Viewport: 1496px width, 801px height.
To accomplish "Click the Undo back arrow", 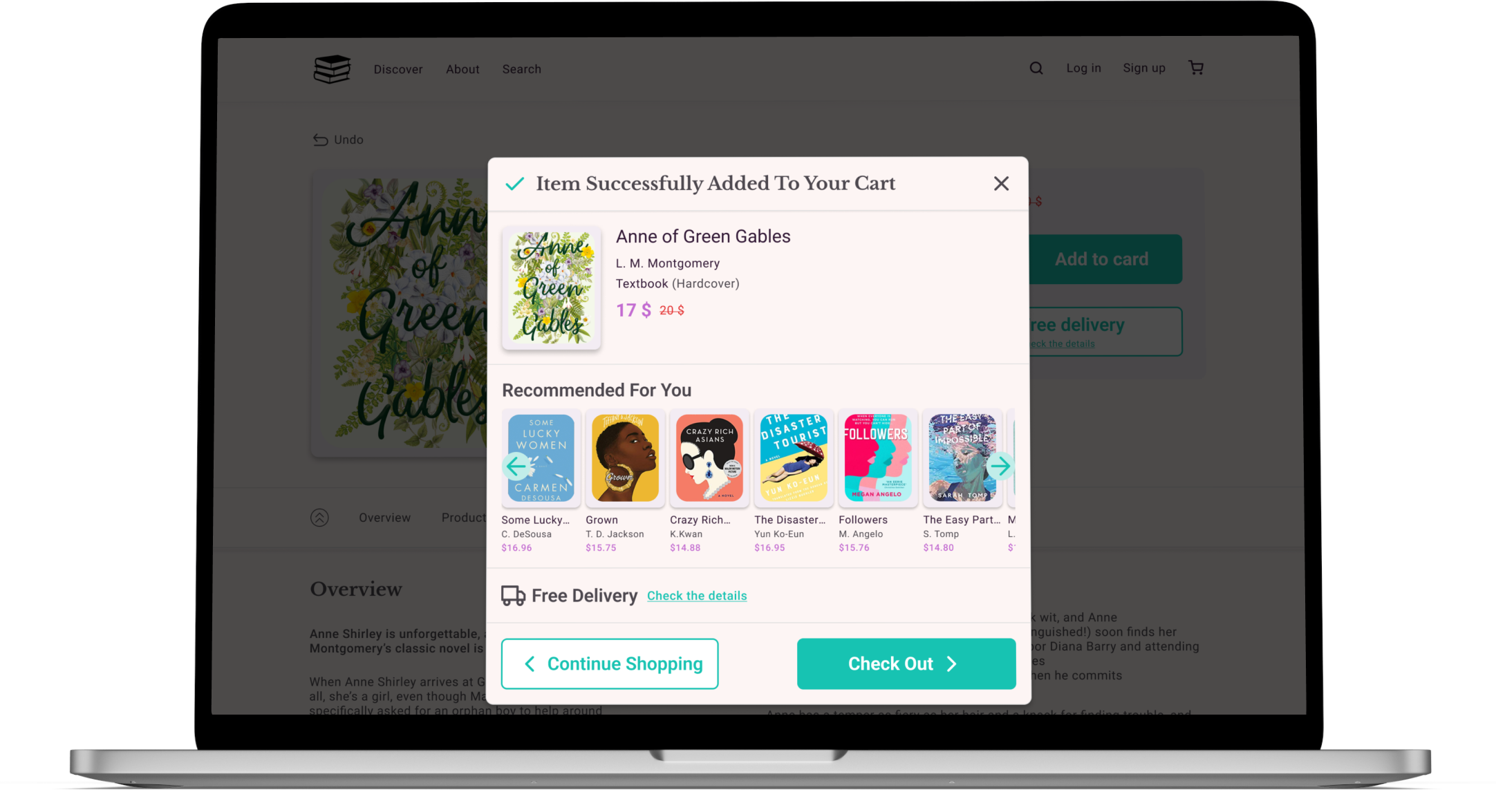I will point(320,140).
